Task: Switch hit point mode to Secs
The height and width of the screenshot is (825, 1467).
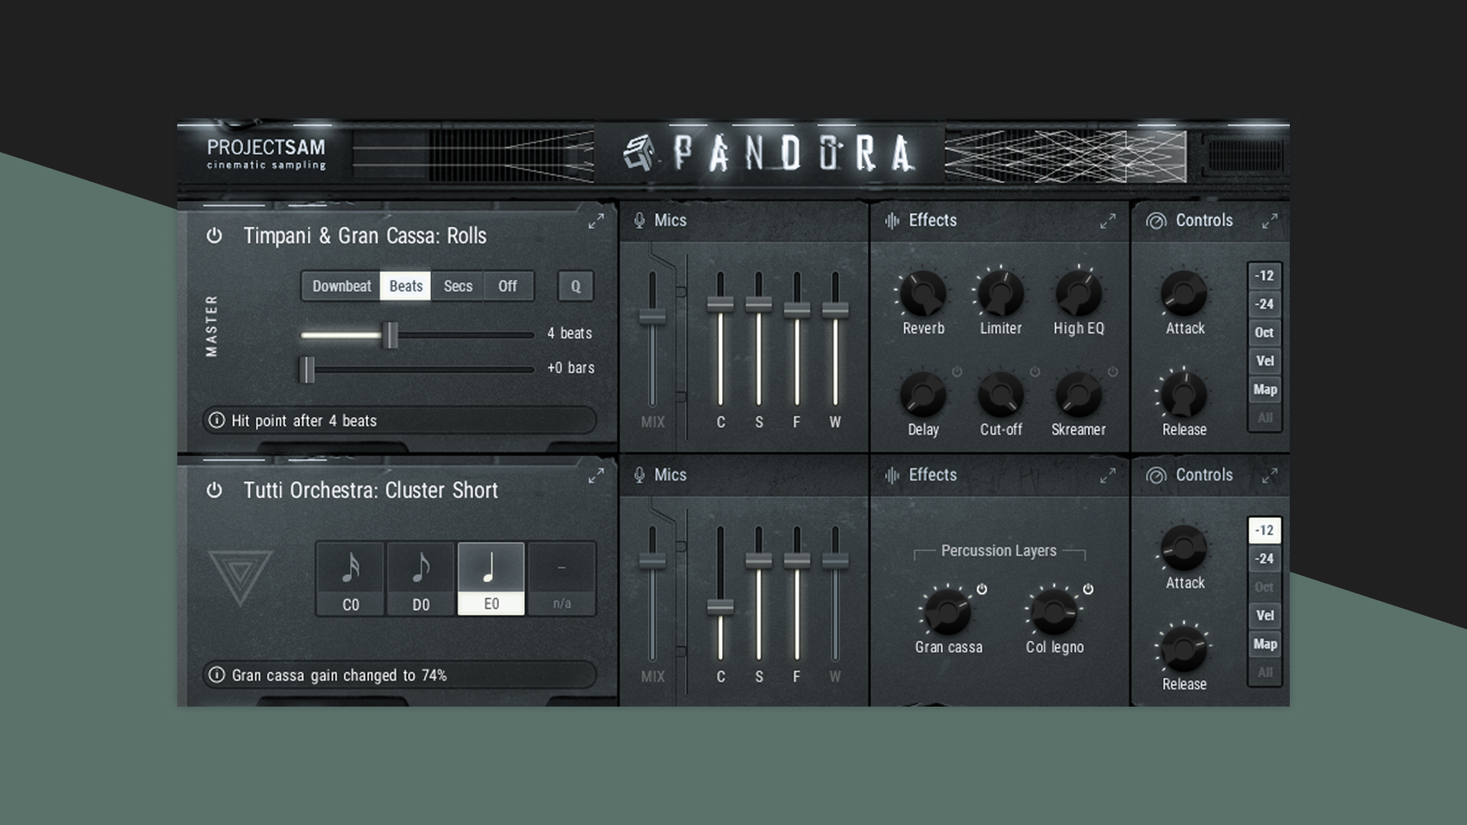Action: 457,286
